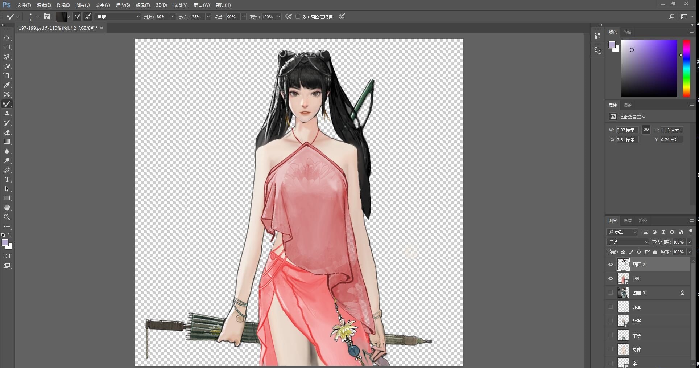699x368 pixels.
Task: Select the Rectangular Marquee tool
Action: coord(7,47)
